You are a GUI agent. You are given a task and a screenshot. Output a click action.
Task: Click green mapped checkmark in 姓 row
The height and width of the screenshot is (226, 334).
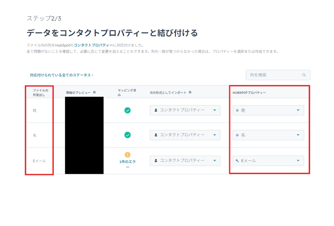[x=127, y=110]
